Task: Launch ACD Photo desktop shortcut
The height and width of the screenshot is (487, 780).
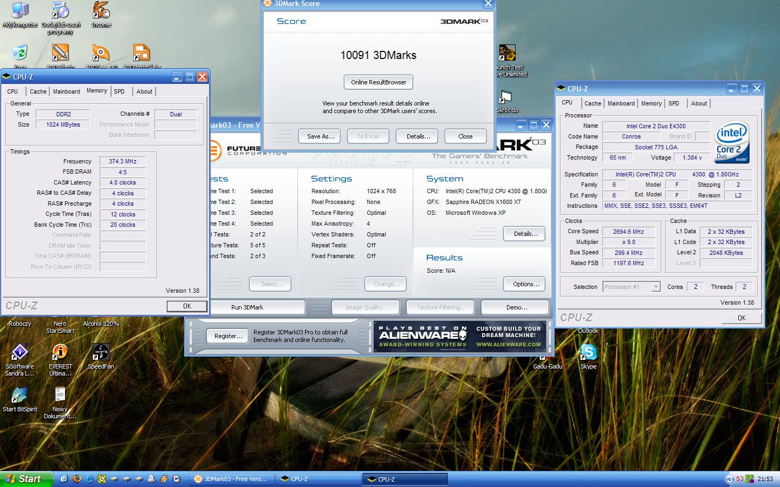Action: point(60,56)
